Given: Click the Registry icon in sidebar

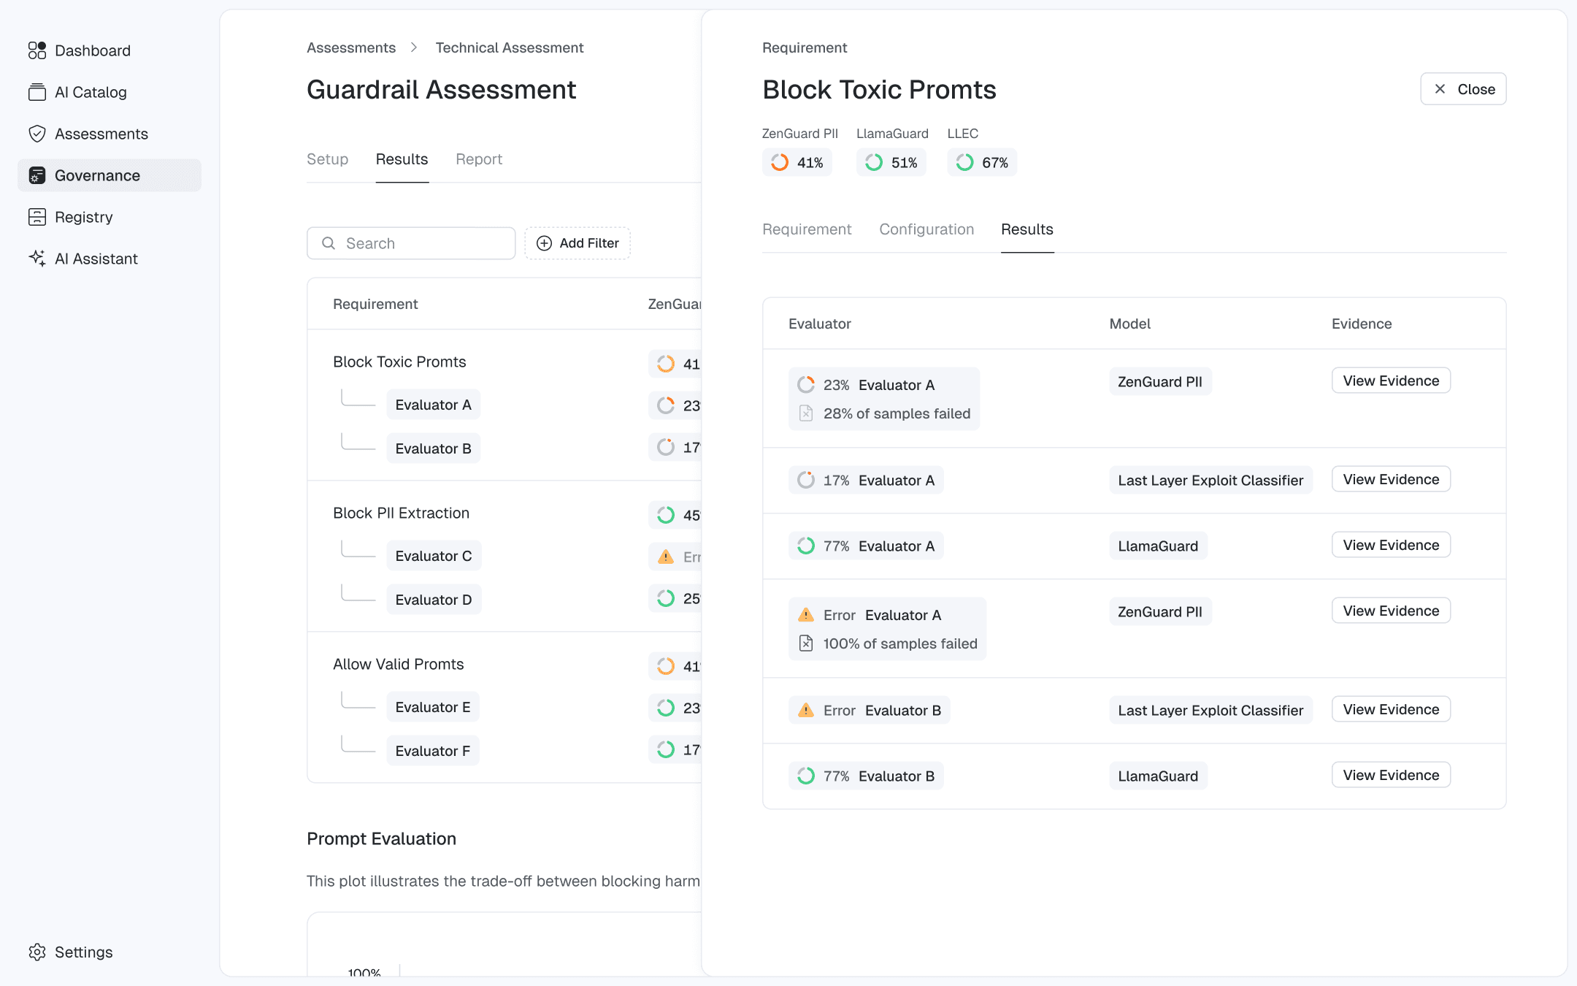Looking at the screenshot, I should coord(37,217).
